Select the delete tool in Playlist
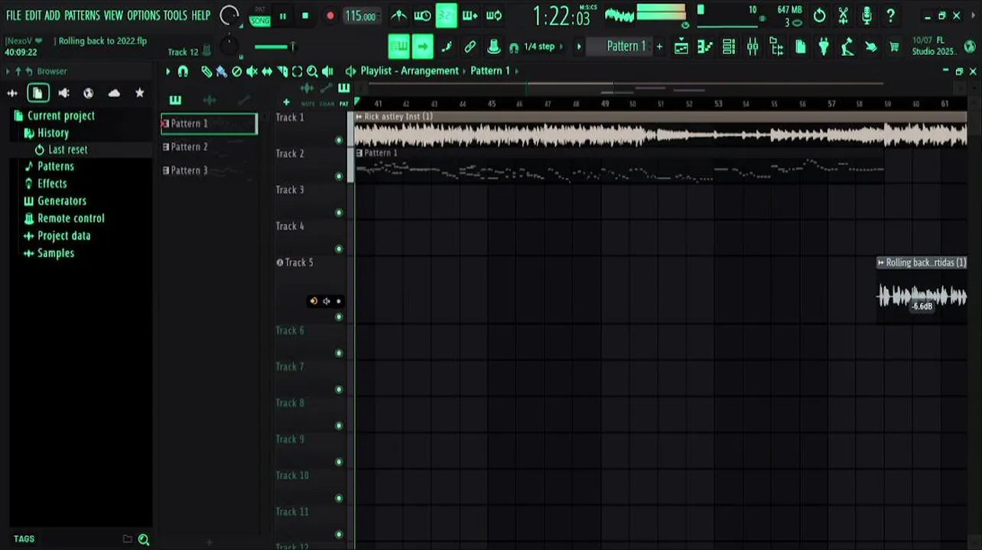 point(236,71)
